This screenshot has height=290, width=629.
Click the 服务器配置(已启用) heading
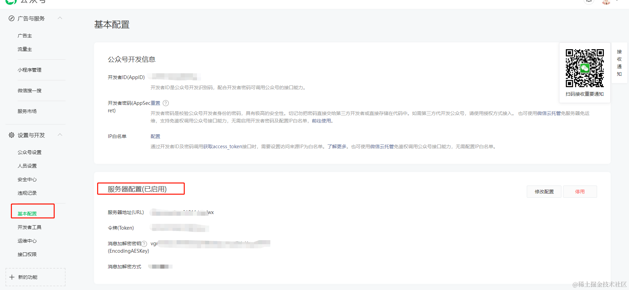click(137, 189)
